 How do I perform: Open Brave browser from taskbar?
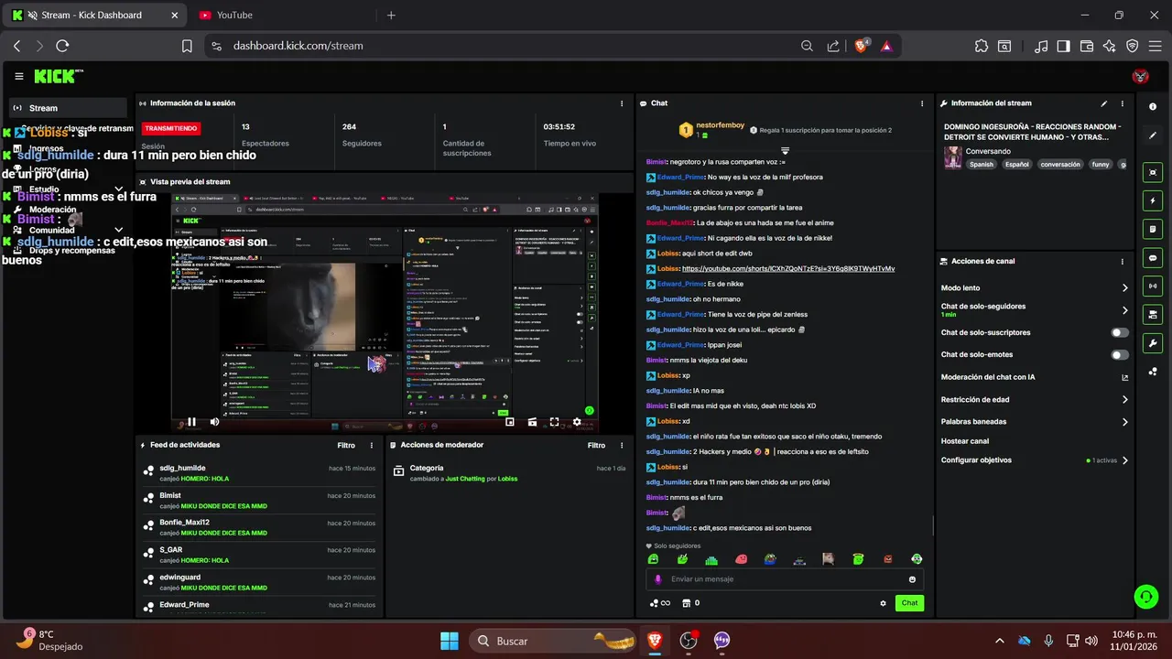point(655,641)
